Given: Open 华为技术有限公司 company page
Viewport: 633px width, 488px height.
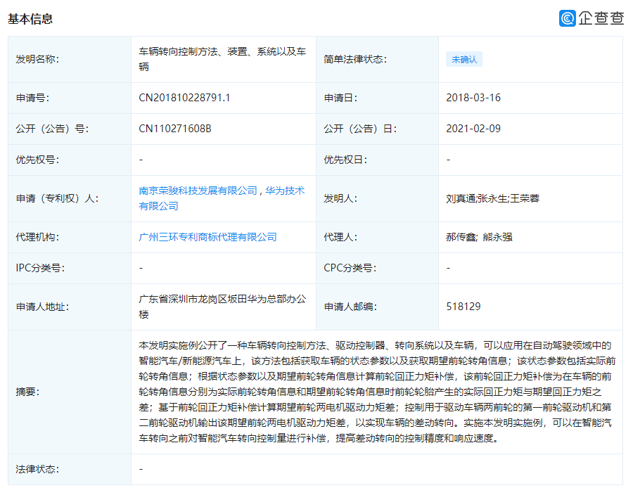Looking at the screenshot, I should pyautogui.click(x=283, y=192).
